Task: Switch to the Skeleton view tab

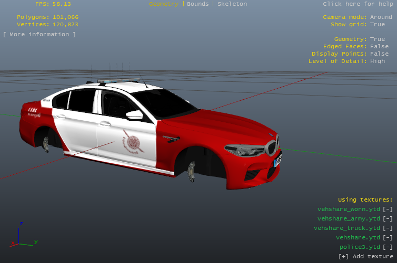Action: pyautogui.click(x=232, y=4)
